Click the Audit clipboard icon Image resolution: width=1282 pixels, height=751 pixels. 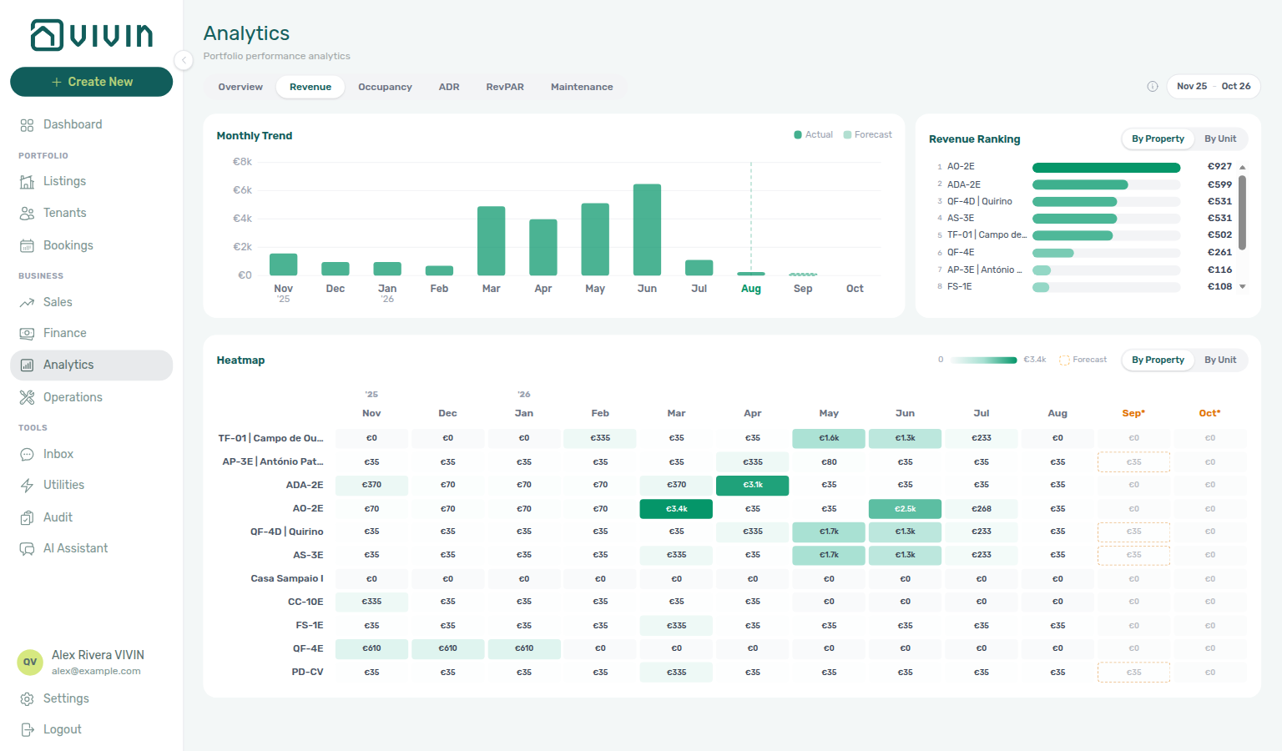[x=27, y=518]
